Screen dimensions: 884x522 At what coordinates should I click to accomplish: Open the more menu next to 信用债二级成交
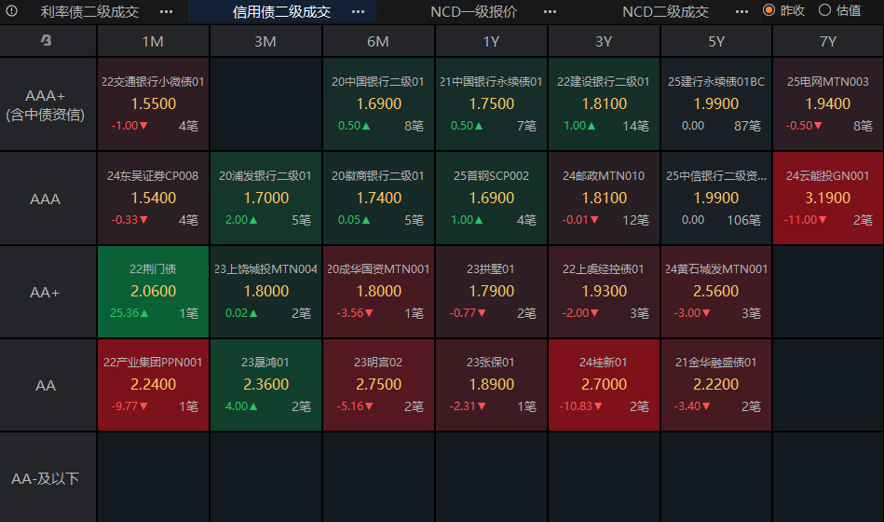(x=358, y=12)
